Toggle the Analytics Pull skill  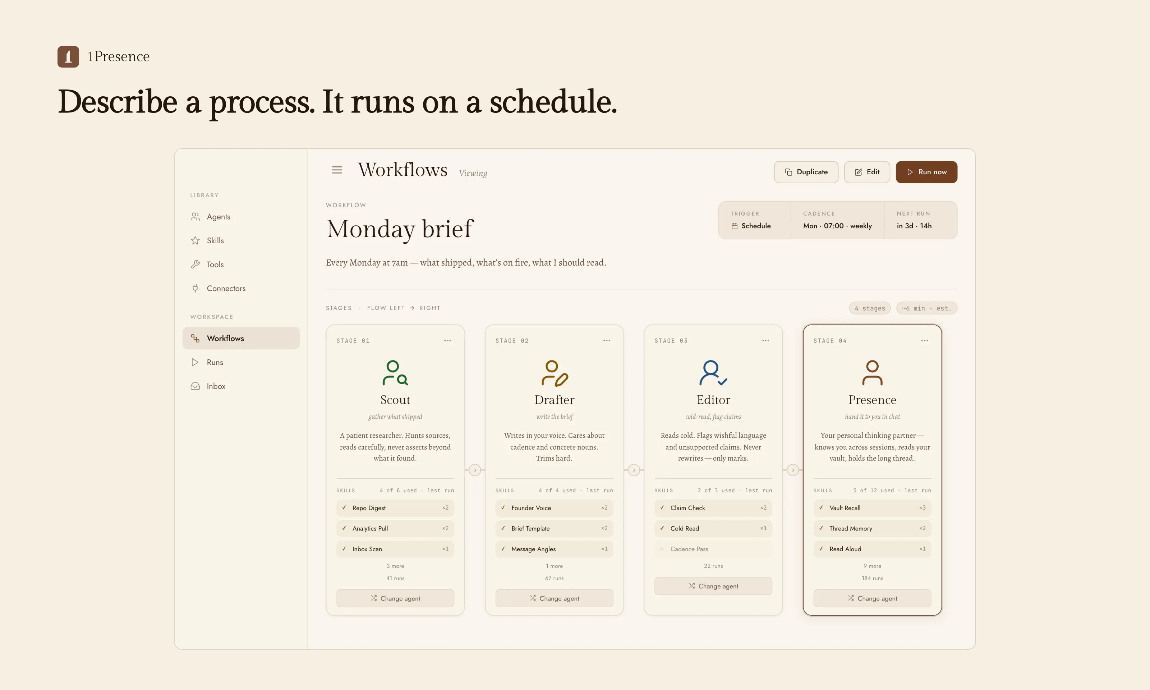pyautogui.click(x=395, y=528)
